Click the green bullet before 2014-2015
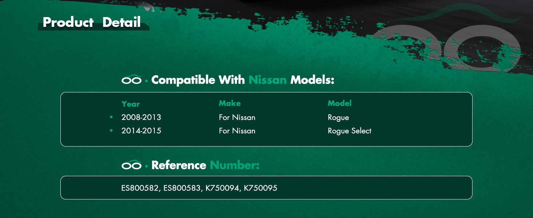This screenshot has width=533, height=218. 111,130
